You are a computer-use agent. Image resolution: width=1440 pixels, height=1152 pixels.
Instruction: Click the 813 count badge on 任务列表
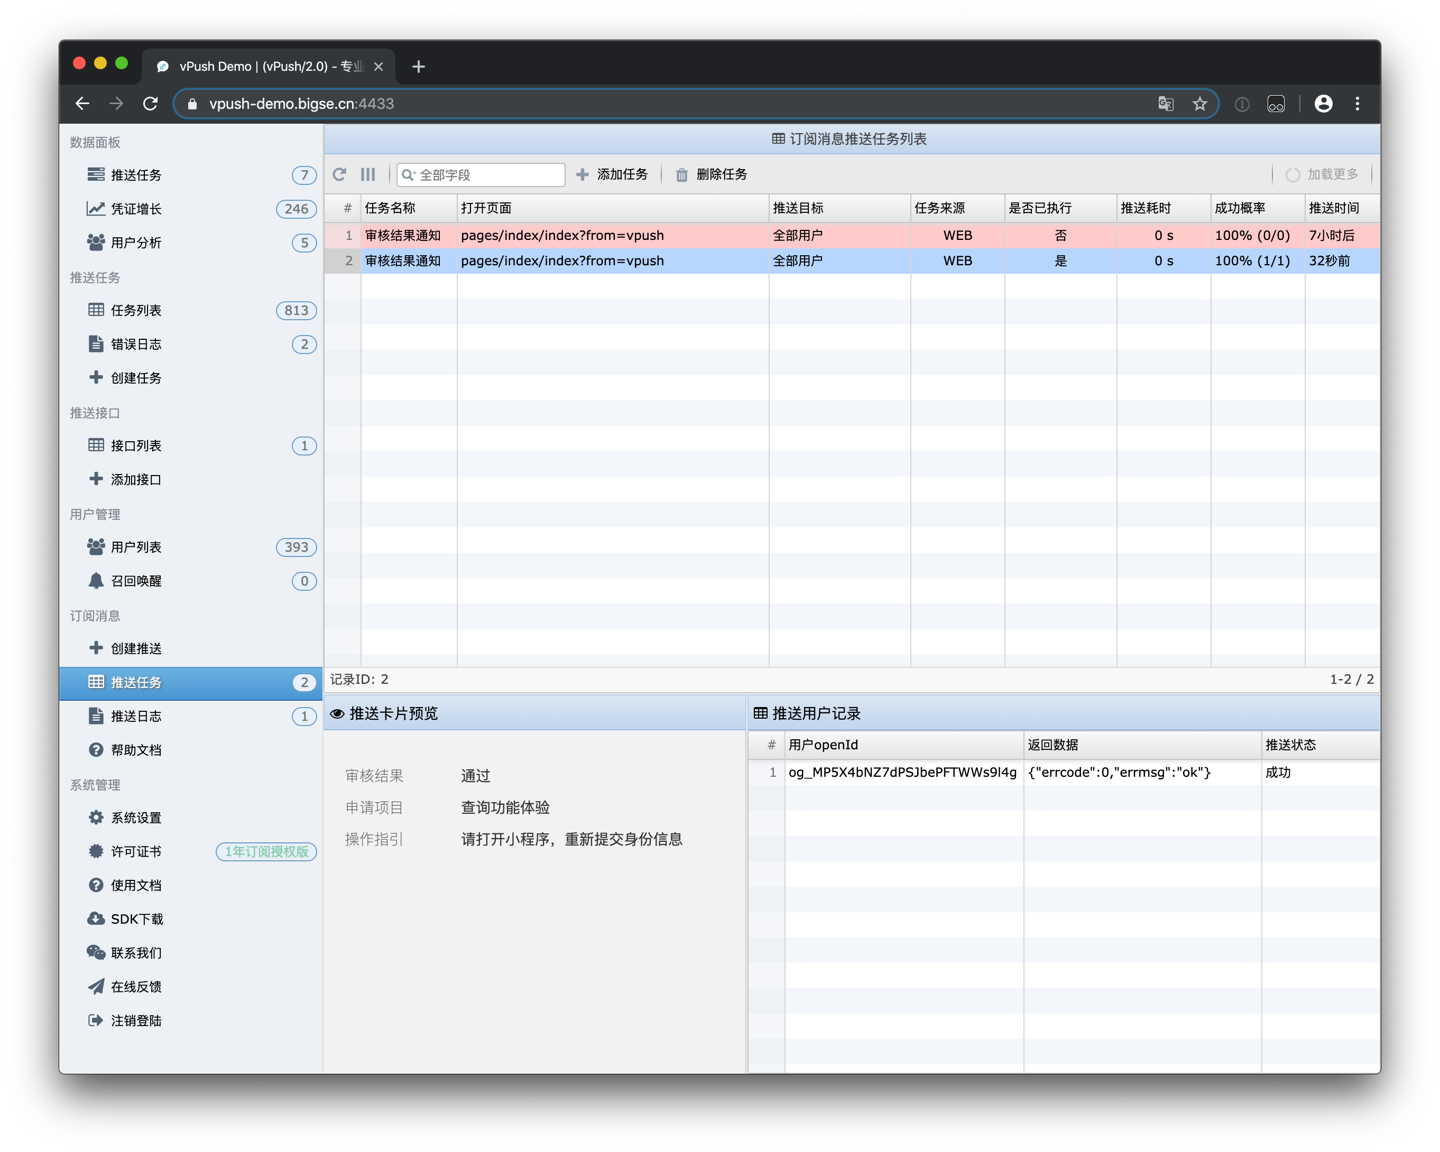[296, 311]
